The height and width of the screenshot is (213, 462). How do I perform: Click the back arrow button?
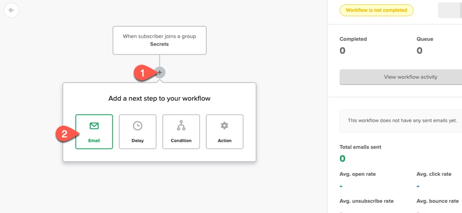click(x=12, y=10)
